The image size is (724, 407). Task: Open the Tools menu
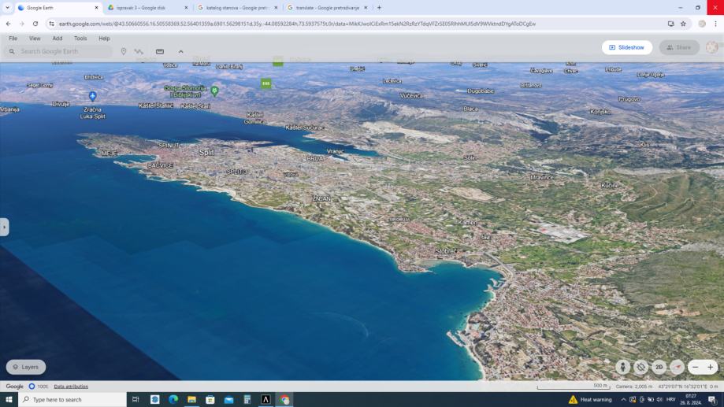coord(80,38)
